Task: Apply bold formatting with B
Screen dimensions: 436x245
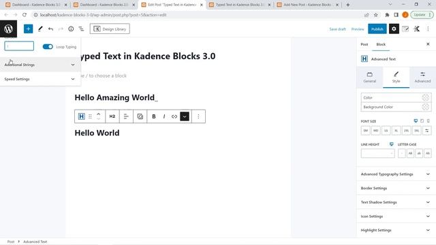Action: [154, 116]
